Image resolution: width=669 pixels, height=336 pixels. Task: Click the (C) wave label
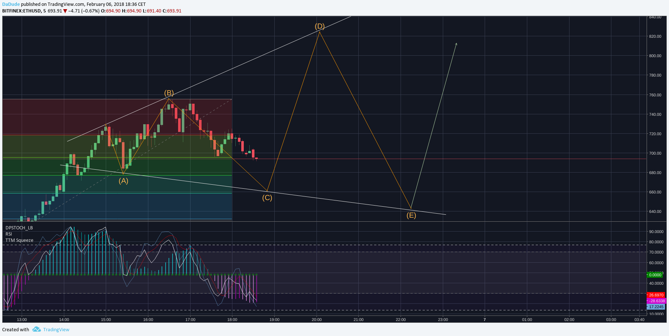(x=267, y=198)
